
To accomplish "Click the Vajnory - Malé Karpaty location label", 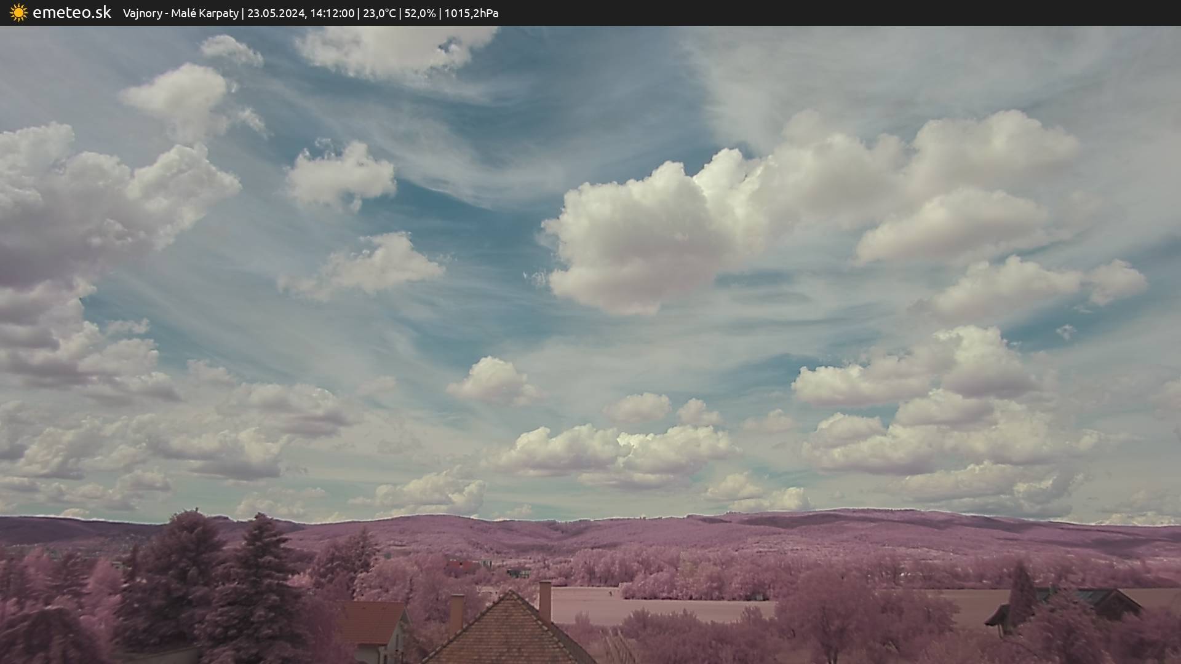I will (x=180, y=14).
